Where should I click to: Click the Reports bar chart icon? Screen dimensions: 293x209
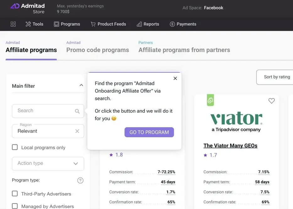pyautogui.click(x=139, y=24)
